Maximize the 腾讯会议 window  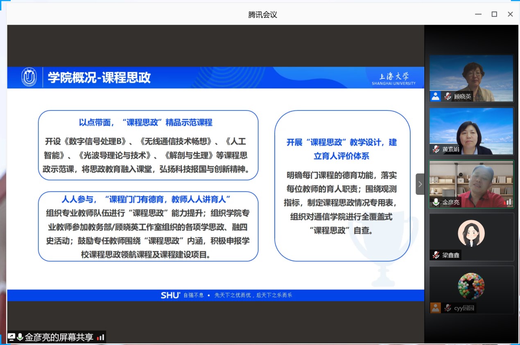pos(494,14)
